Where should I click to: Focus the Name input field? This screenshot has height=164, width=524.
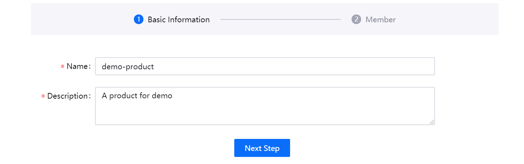(265, 66)
